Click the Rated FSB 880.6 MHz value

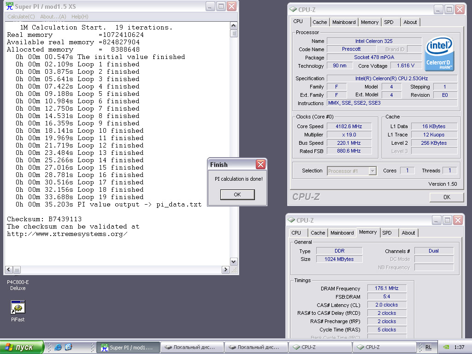(349, 151)
